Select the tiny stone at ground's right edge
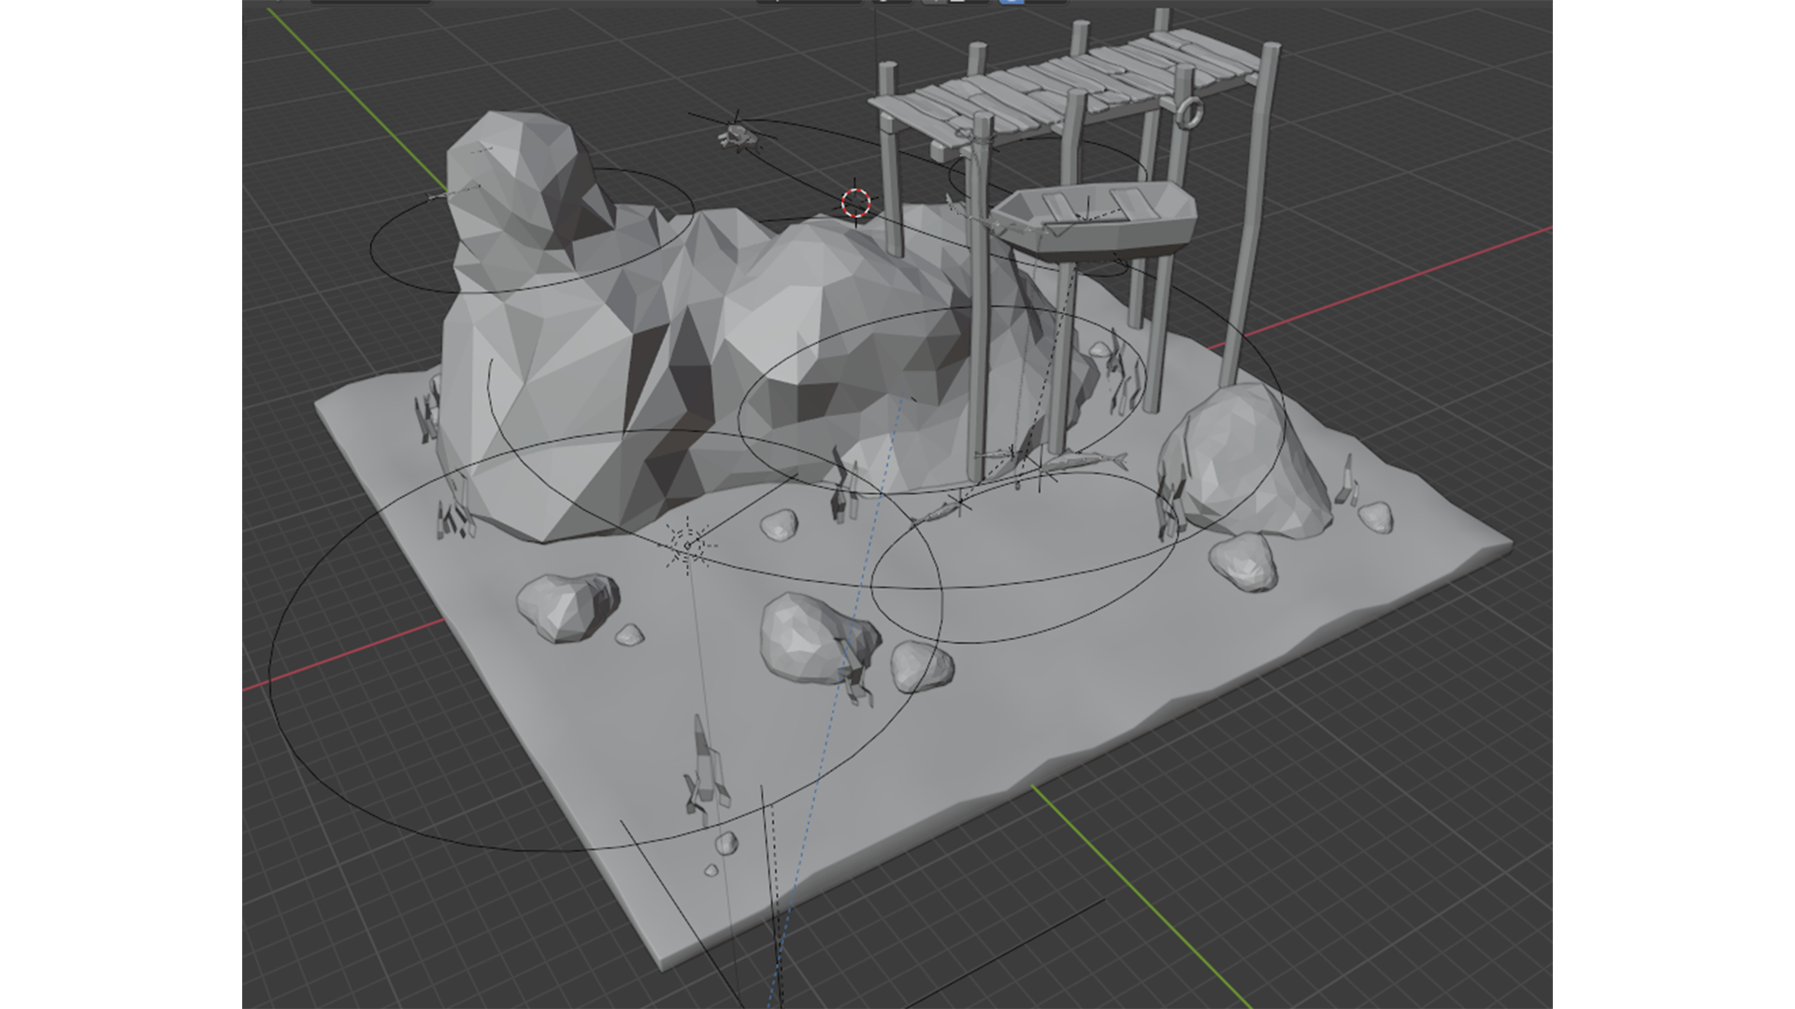This screenshot has width=1795, height=1009. (1374, 516)
